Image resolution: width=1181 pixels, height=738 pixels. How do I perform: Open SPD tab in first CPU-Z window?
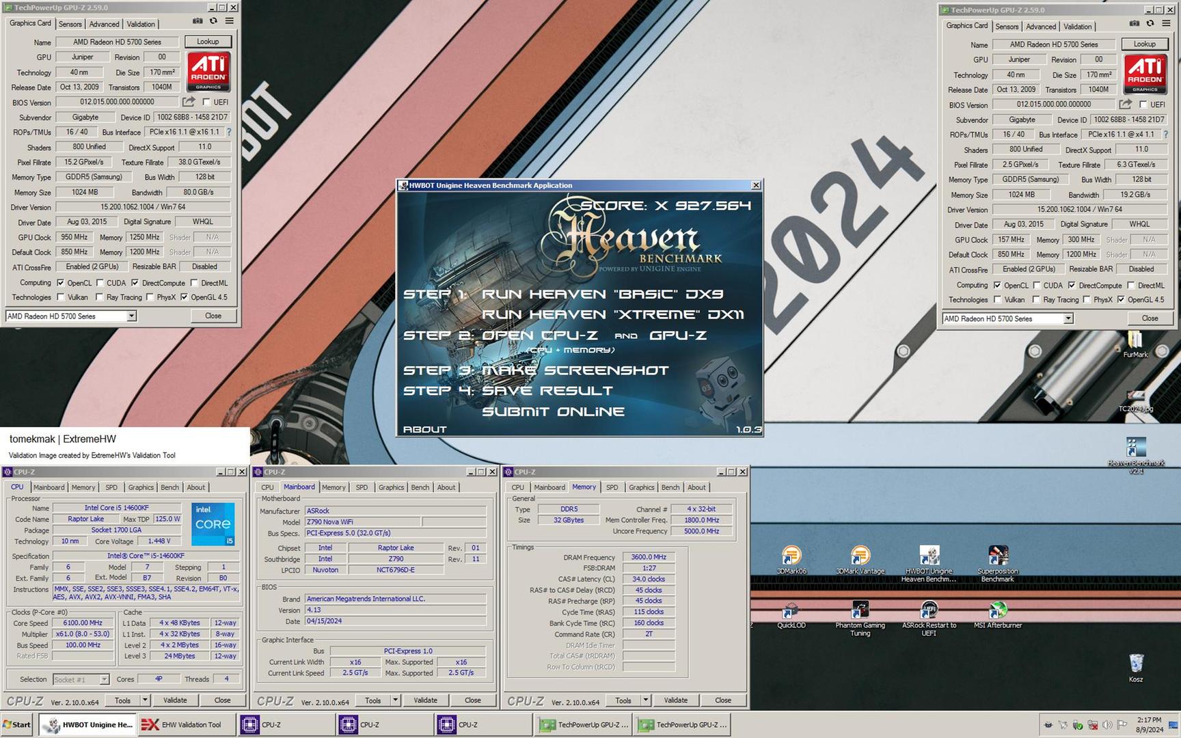(111, 487)
